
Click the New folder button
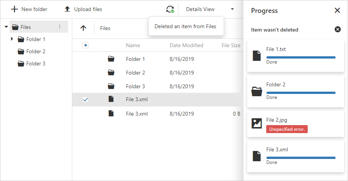(29, 9)
